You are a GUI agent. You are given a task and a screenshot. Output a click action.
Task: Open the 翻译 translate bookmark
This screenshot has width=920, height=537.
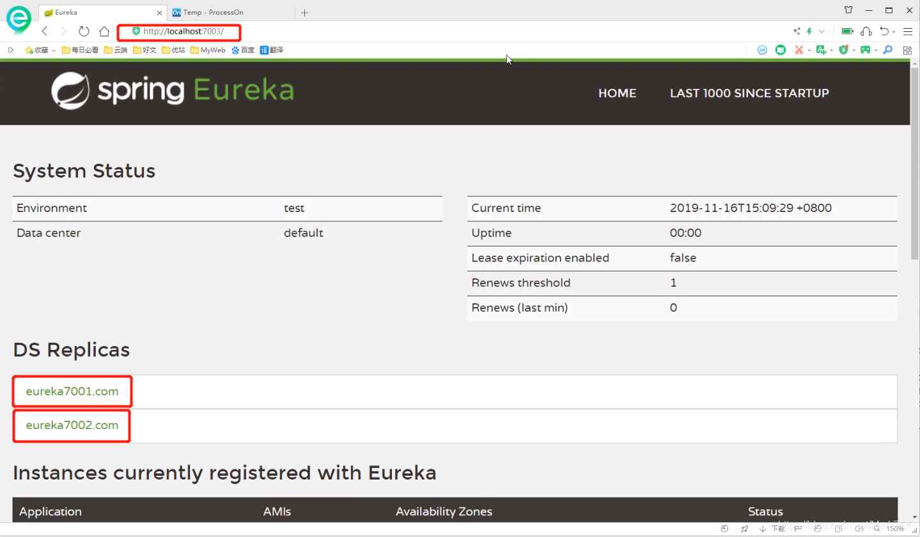pyautogui.click(x=272, y=50)
